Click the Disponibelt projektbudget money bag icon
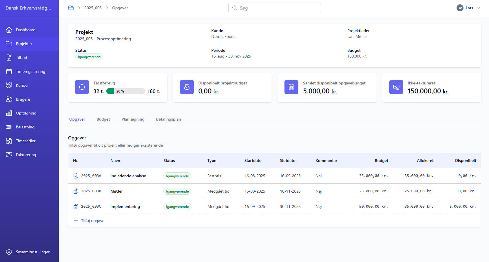Screen dimensions: 489x262 (x=187, y=87)
